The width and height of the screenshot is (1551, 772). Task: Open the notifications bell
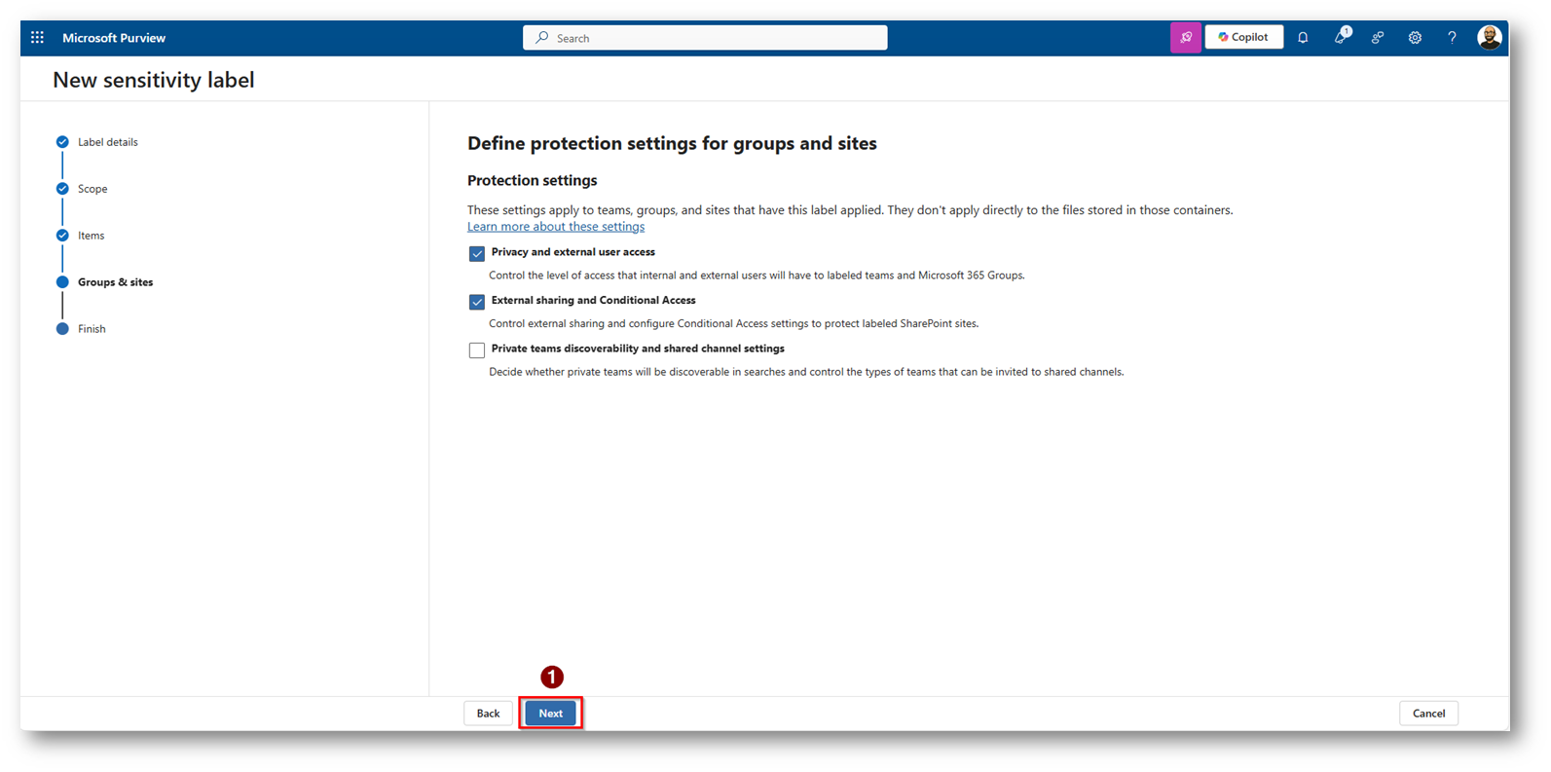(1303, 38)
